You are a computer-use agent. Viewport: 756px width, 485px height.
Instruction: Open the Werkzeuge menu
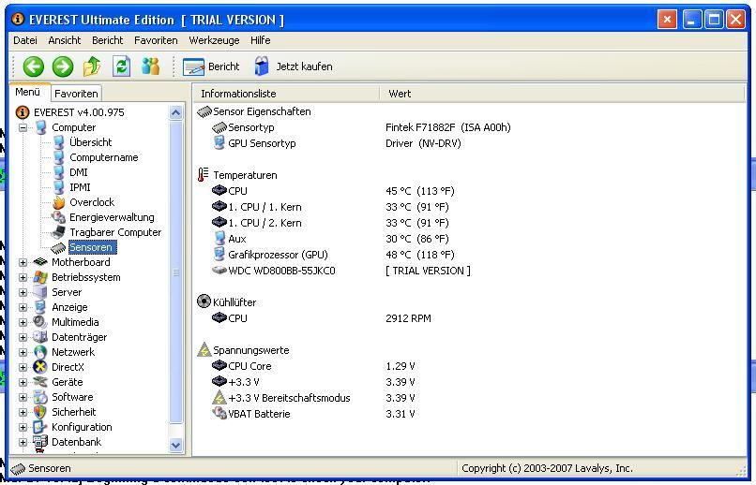pos(214,40)
